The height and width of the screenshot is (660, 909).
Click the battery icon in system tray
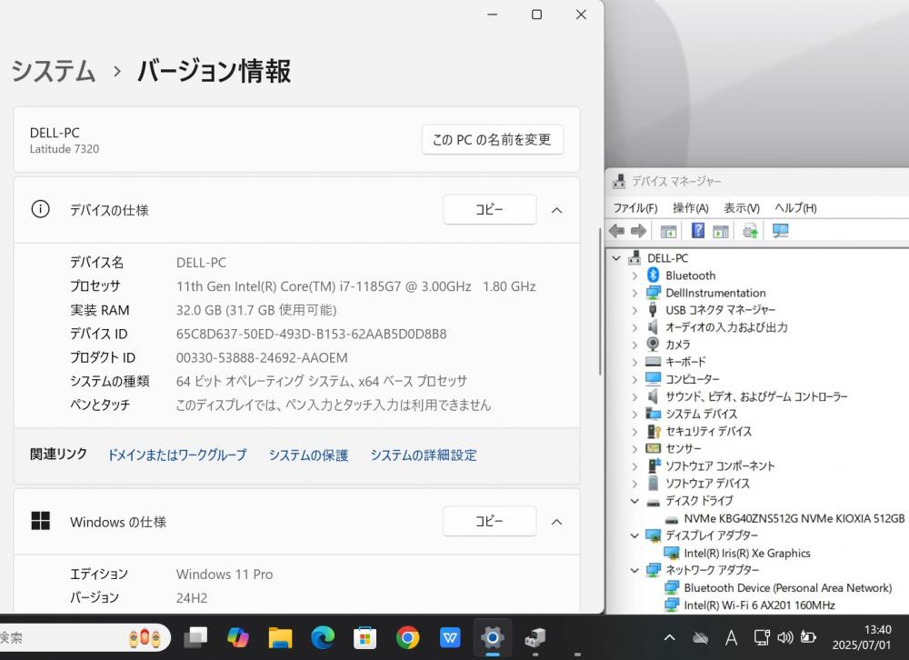tap(808, 637)
